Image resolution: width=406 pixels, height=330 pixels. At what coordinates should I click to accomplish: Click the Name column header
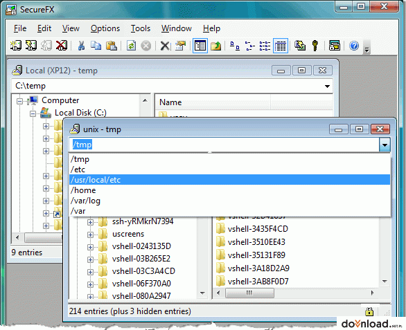[x=213, y=102]
